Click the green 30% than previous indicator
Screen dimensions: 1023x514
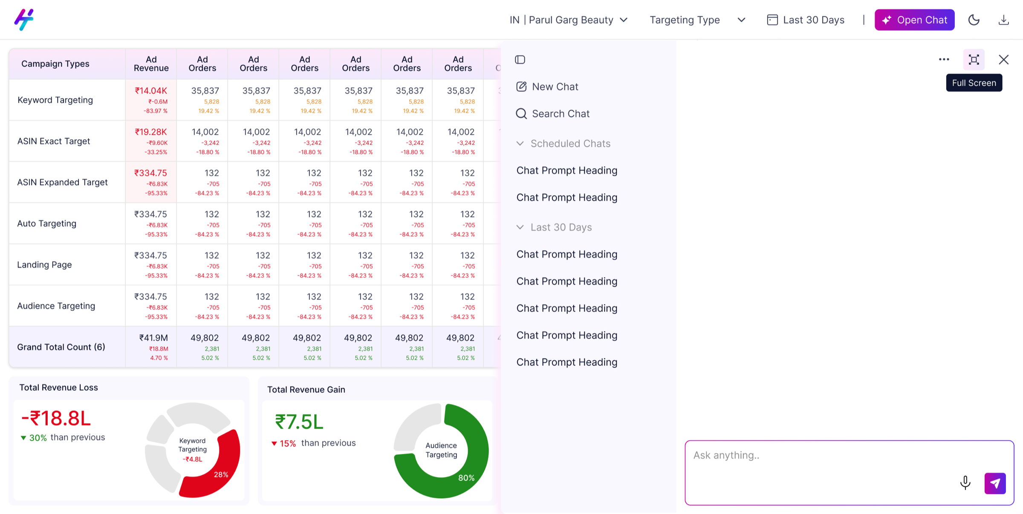[63, 438]
